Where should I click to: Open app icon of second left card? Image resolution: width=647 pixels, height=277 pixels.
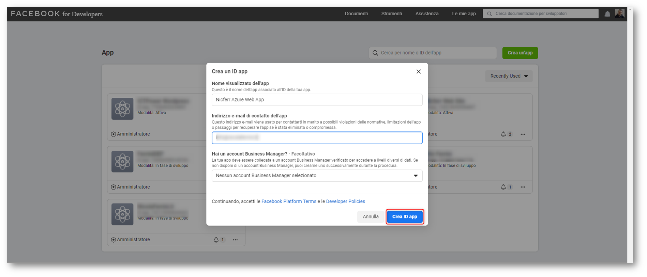[x=122, y=162]
